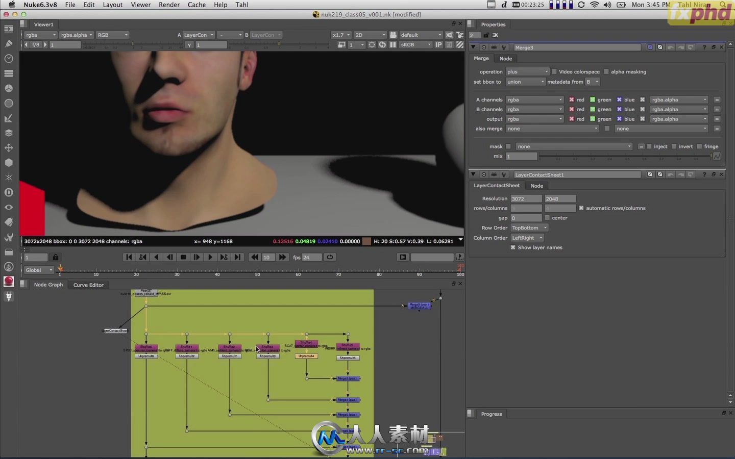Open the Image nodes toolbar icon

9,29
